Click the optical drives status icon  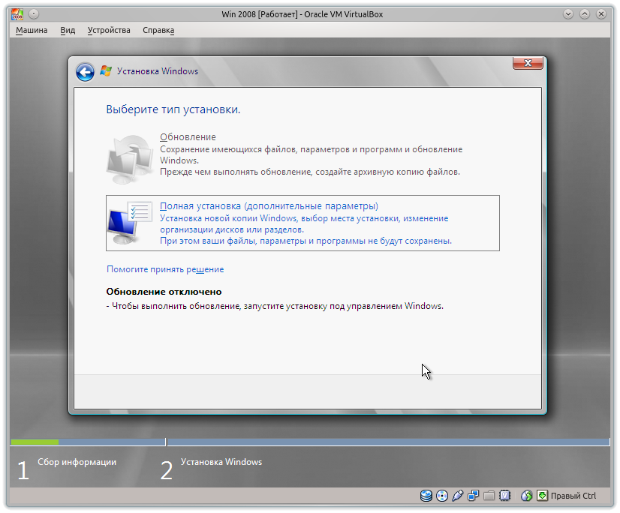[x=442, y=496]
